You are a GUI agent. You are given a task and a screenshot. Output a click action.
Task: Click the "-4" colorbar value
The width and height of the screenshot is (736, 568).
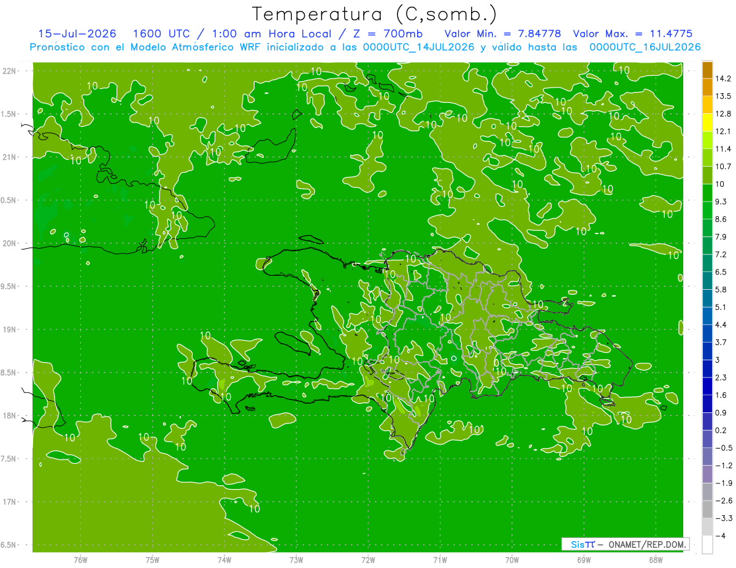click(720, 536)
